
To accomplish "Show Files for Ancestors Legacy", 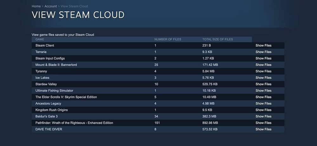I will (263, 104).
